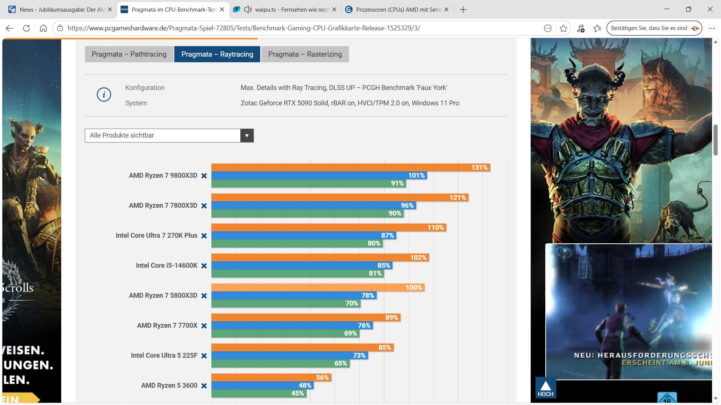Click the browser back arrow
721x405 pixels.
point(10,28)
